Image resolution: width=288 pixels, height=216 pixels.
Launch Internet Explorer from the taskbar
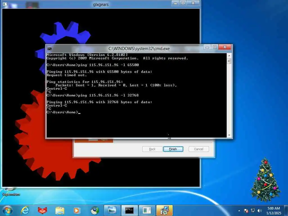[x=25, y=210]
